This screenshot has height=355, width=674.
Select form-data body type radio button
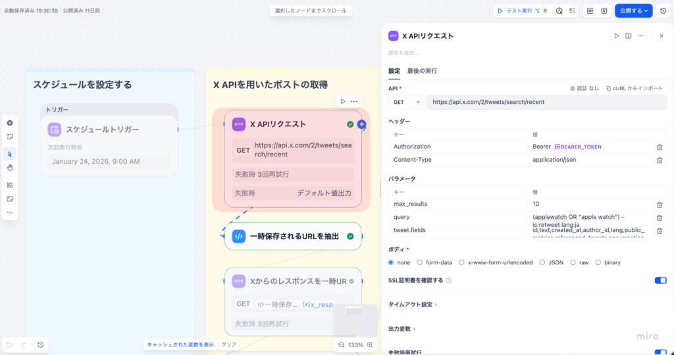[x=420, y=262]
